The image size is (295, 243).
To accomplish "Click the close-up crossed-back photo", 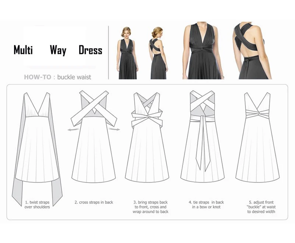I will 252,51.
